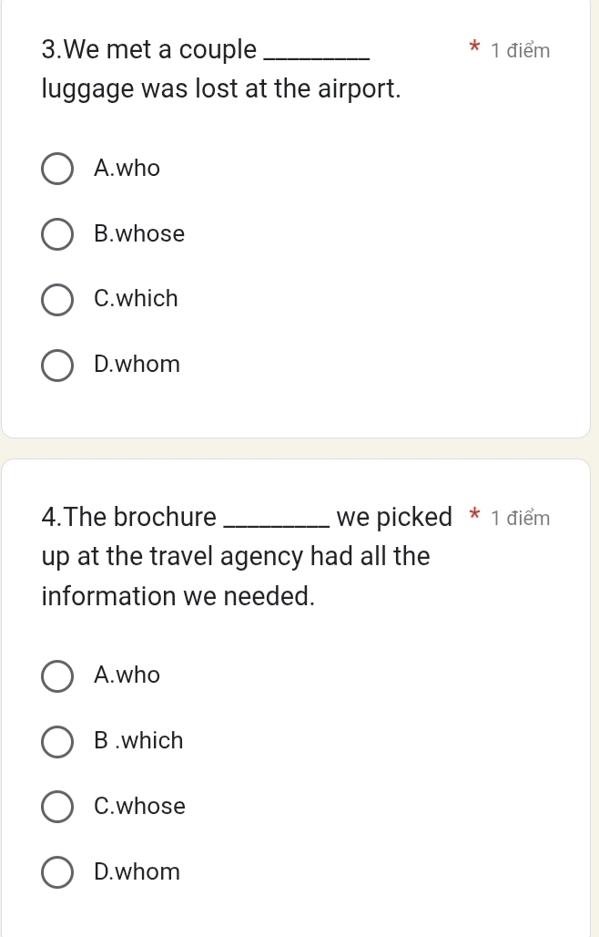Select radio button D.whom in question 4
599x937 pixels.
(57, 873)
